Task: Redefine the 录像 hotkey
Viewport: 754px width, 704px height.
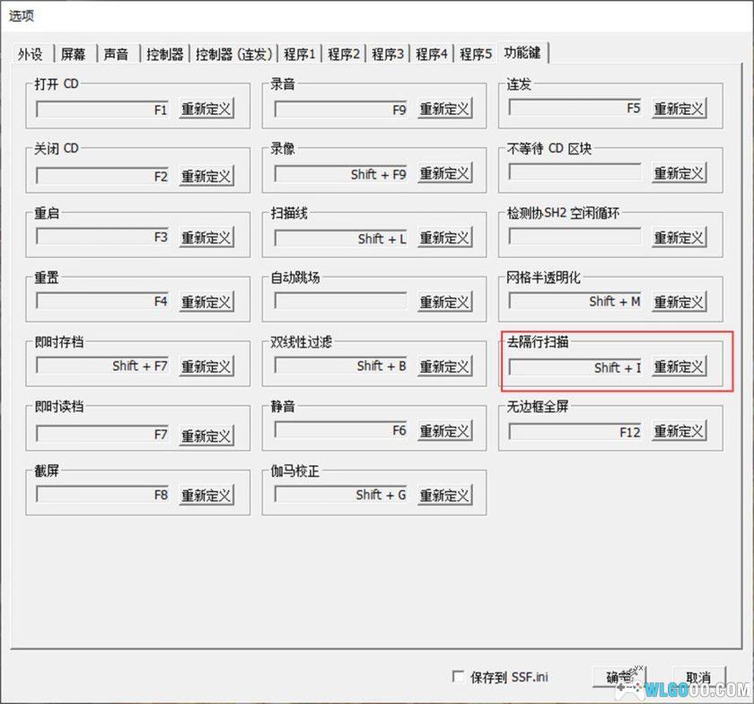Action: pos(445,174)
